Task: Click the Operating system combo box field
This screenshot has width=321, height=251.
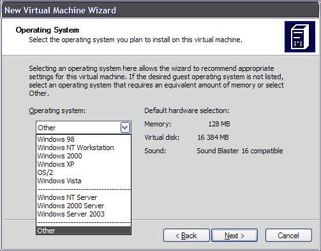Action: tap(84, 128)
